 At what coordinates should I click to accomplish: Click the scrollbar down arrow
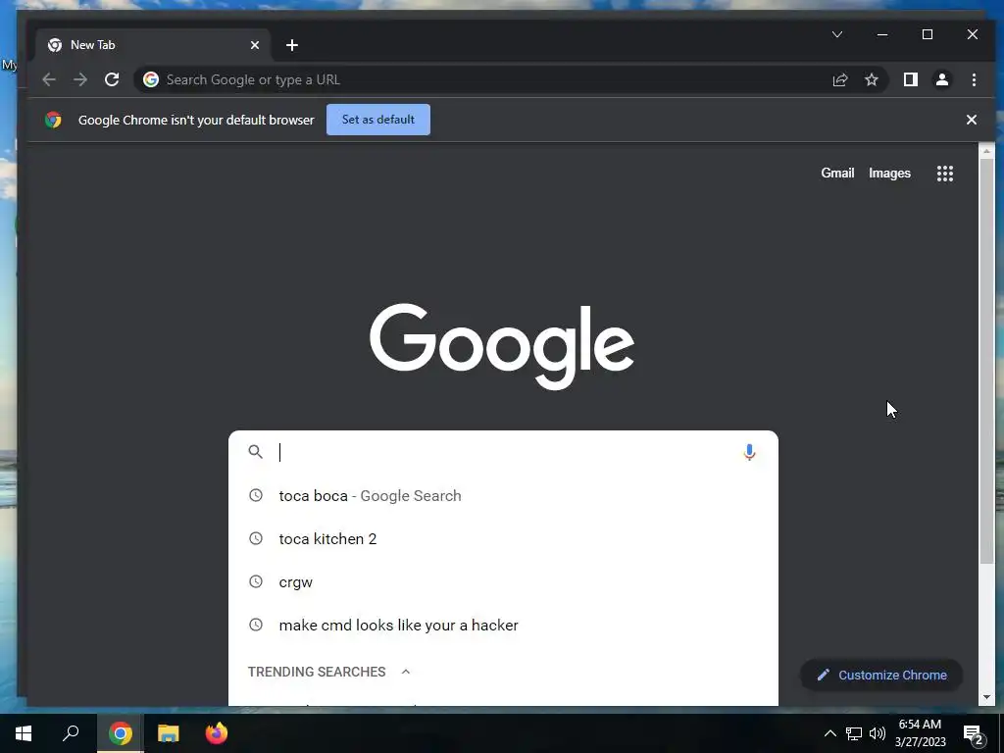tap(986, 697)
